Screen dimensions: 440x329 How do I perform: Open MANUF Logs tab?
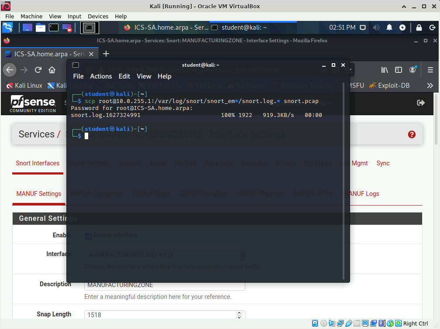[361, 194]
